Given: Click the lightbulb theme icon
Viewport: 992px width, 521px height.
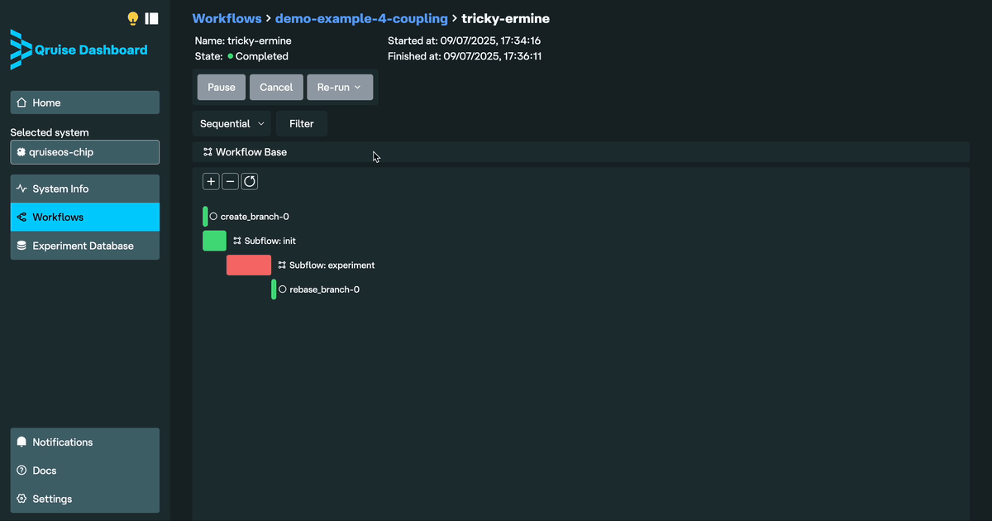Looking at the screenshot, I should click(132, 18).
